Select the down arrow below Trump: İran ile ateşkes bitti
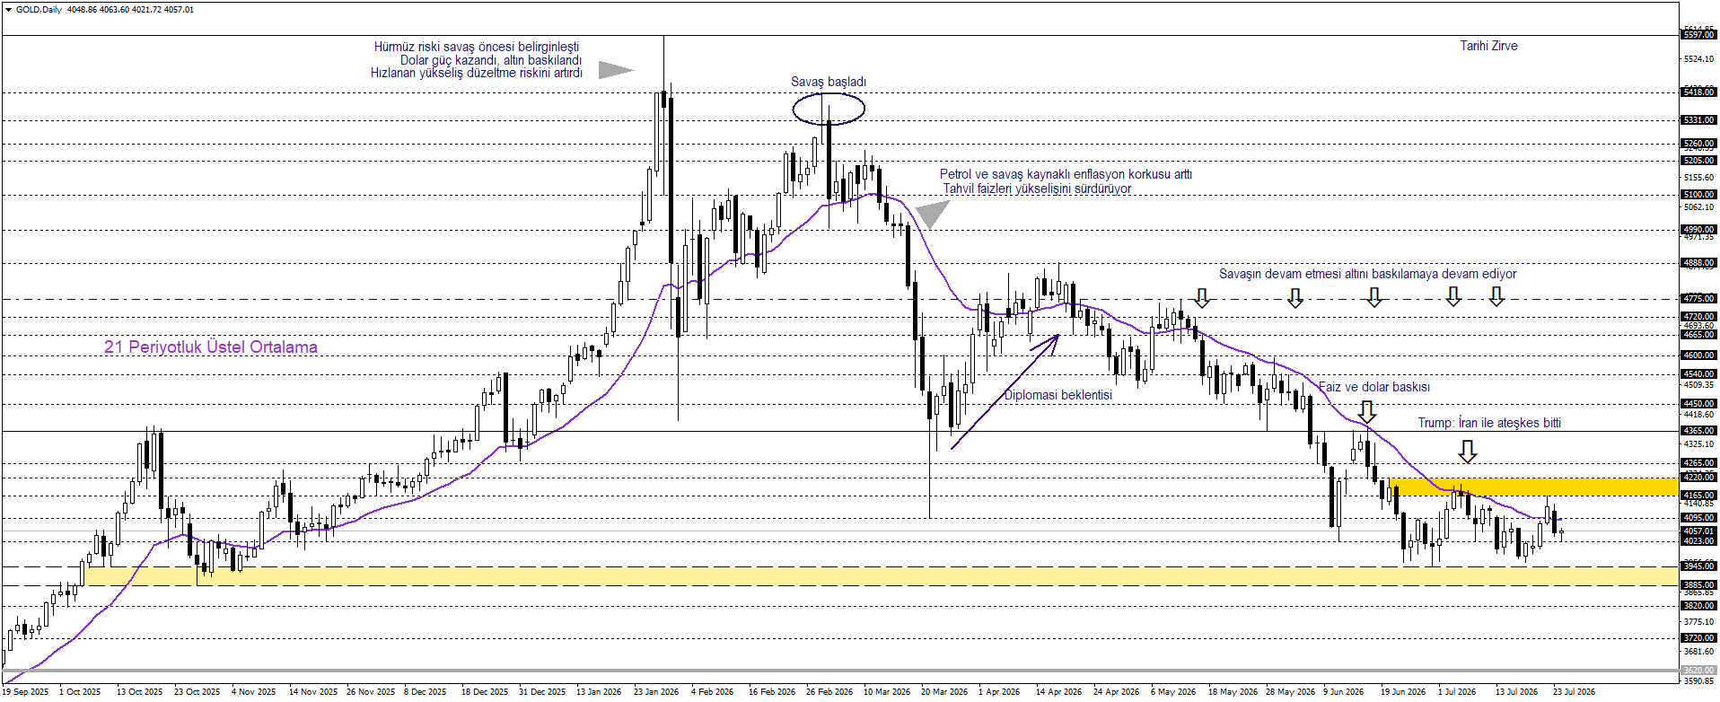This screenshot has height=702, width=1720. click(x=1467, y=452)
